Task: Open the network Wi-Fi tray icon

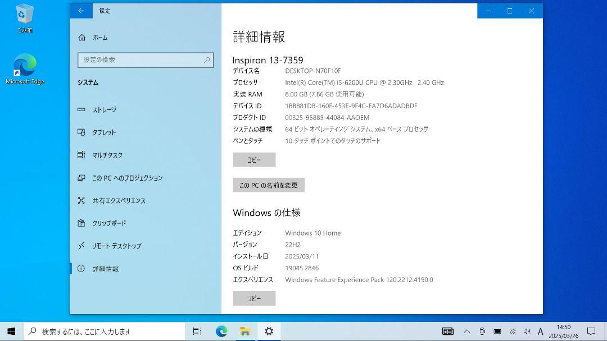Action: pyautogui.click(x=513, y=331)
